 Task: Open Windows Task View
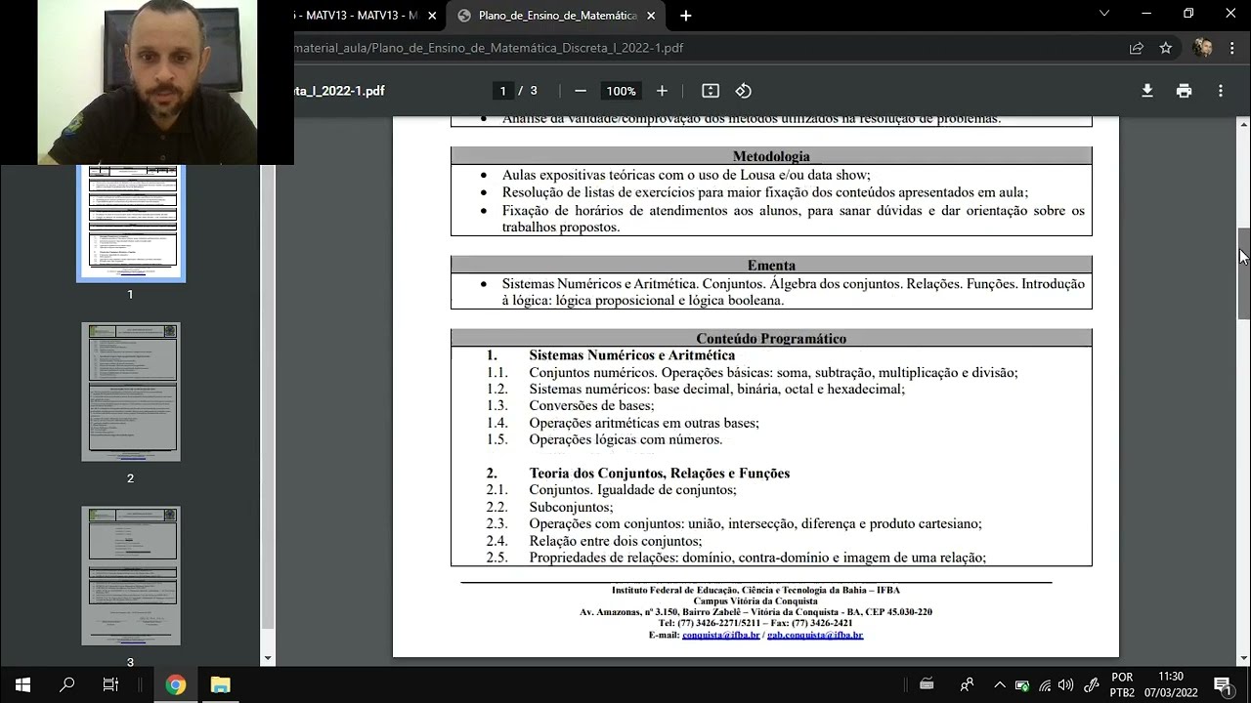(x=110, y=684)
